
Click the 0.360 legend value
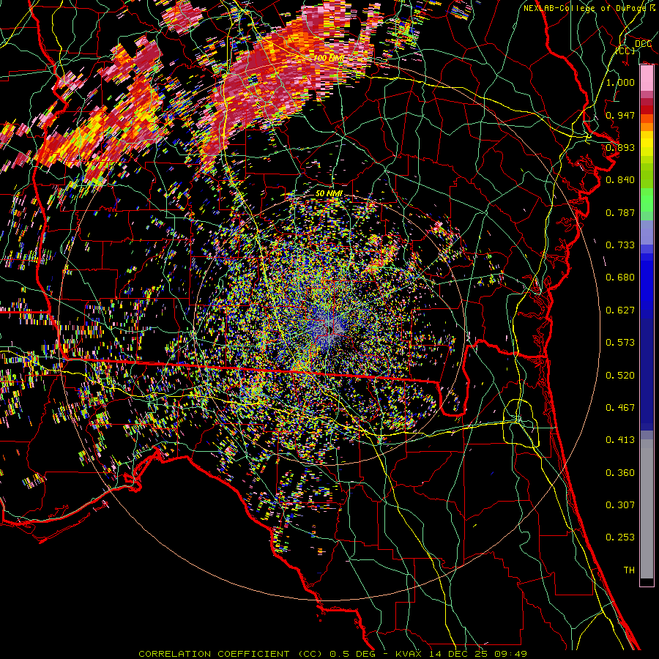click(x=620, y=473)
